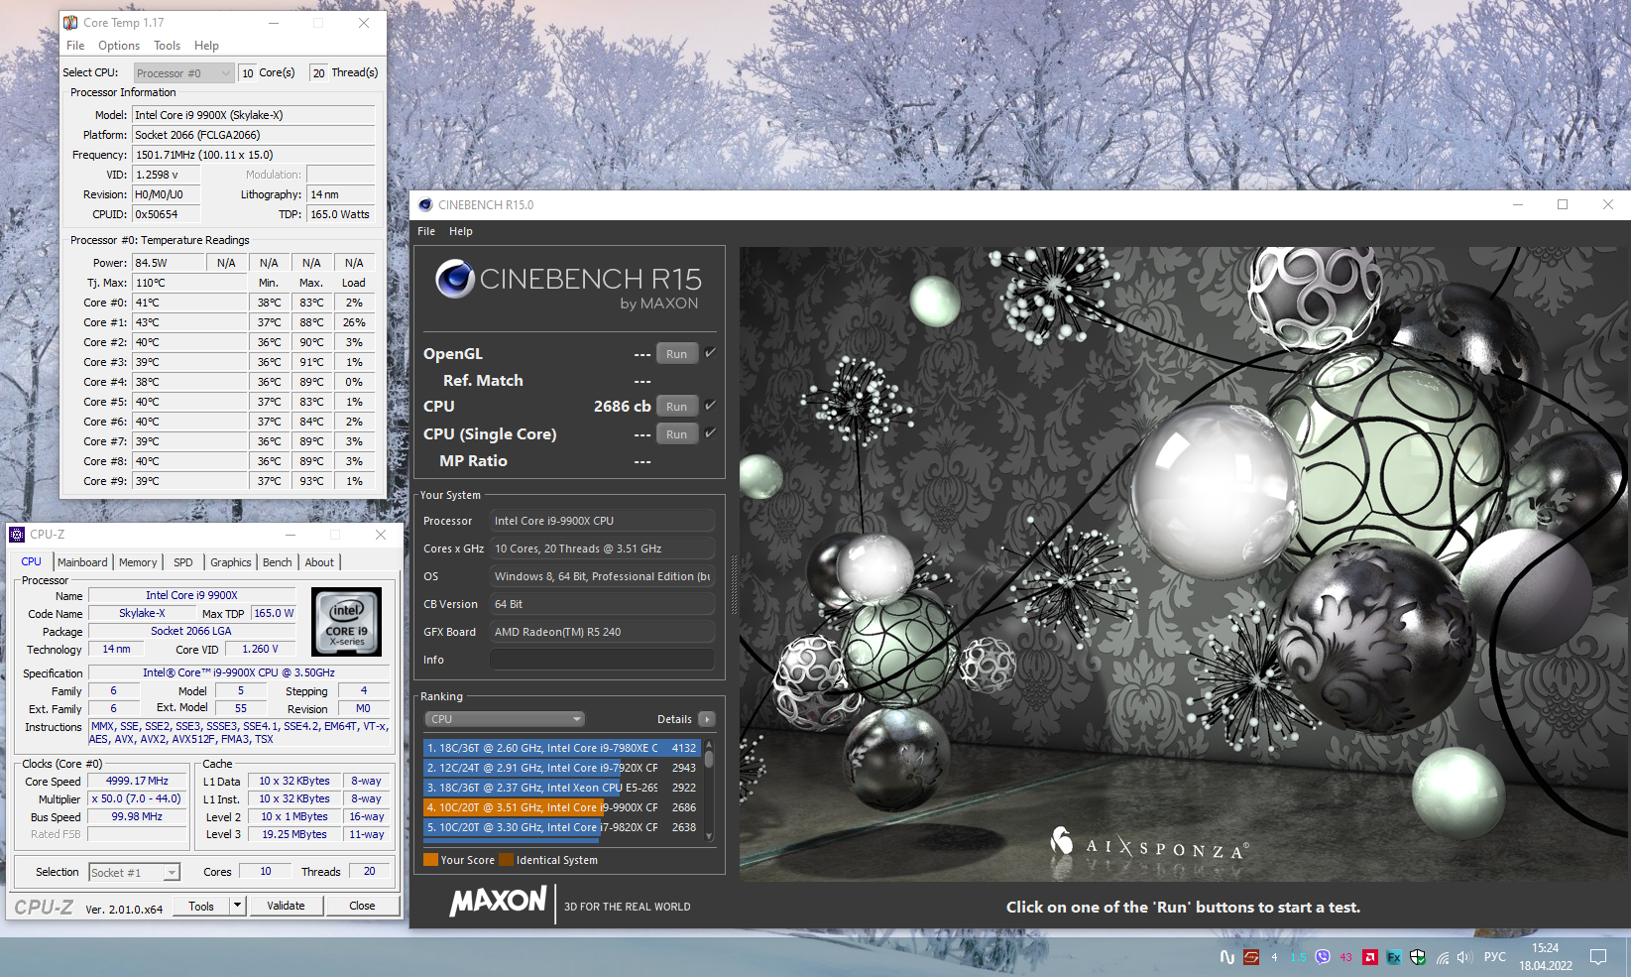The height and width of the screenshot is (977, 1631).
Task: Select ranking entry 2 Intel Core i9-7920X
Action: coord(562,768)
